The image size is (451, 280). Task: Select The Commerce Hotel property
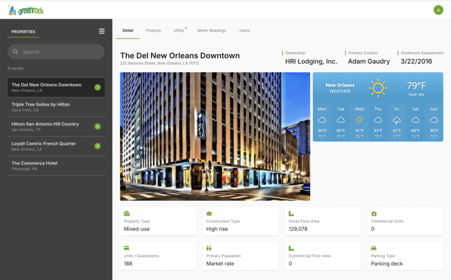(x=56, y=166)
